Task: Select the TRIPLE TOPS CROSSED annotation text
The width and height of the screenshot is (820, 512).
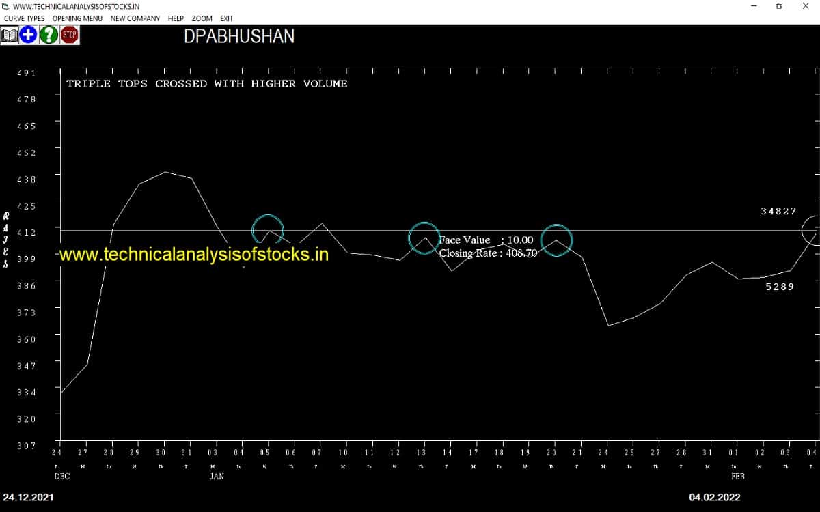Action: point(206,83)
